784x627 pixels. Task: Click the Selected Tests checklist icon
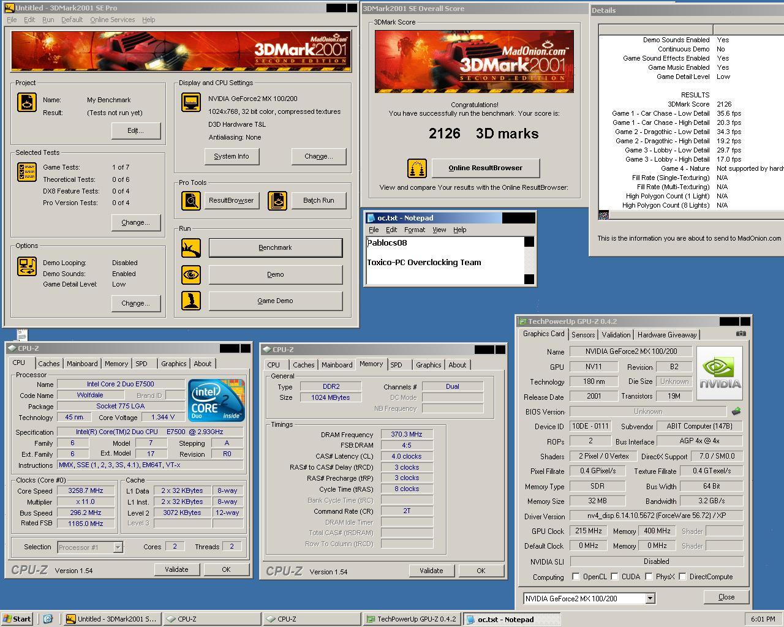pyautogui.click(x=26, y=172)
